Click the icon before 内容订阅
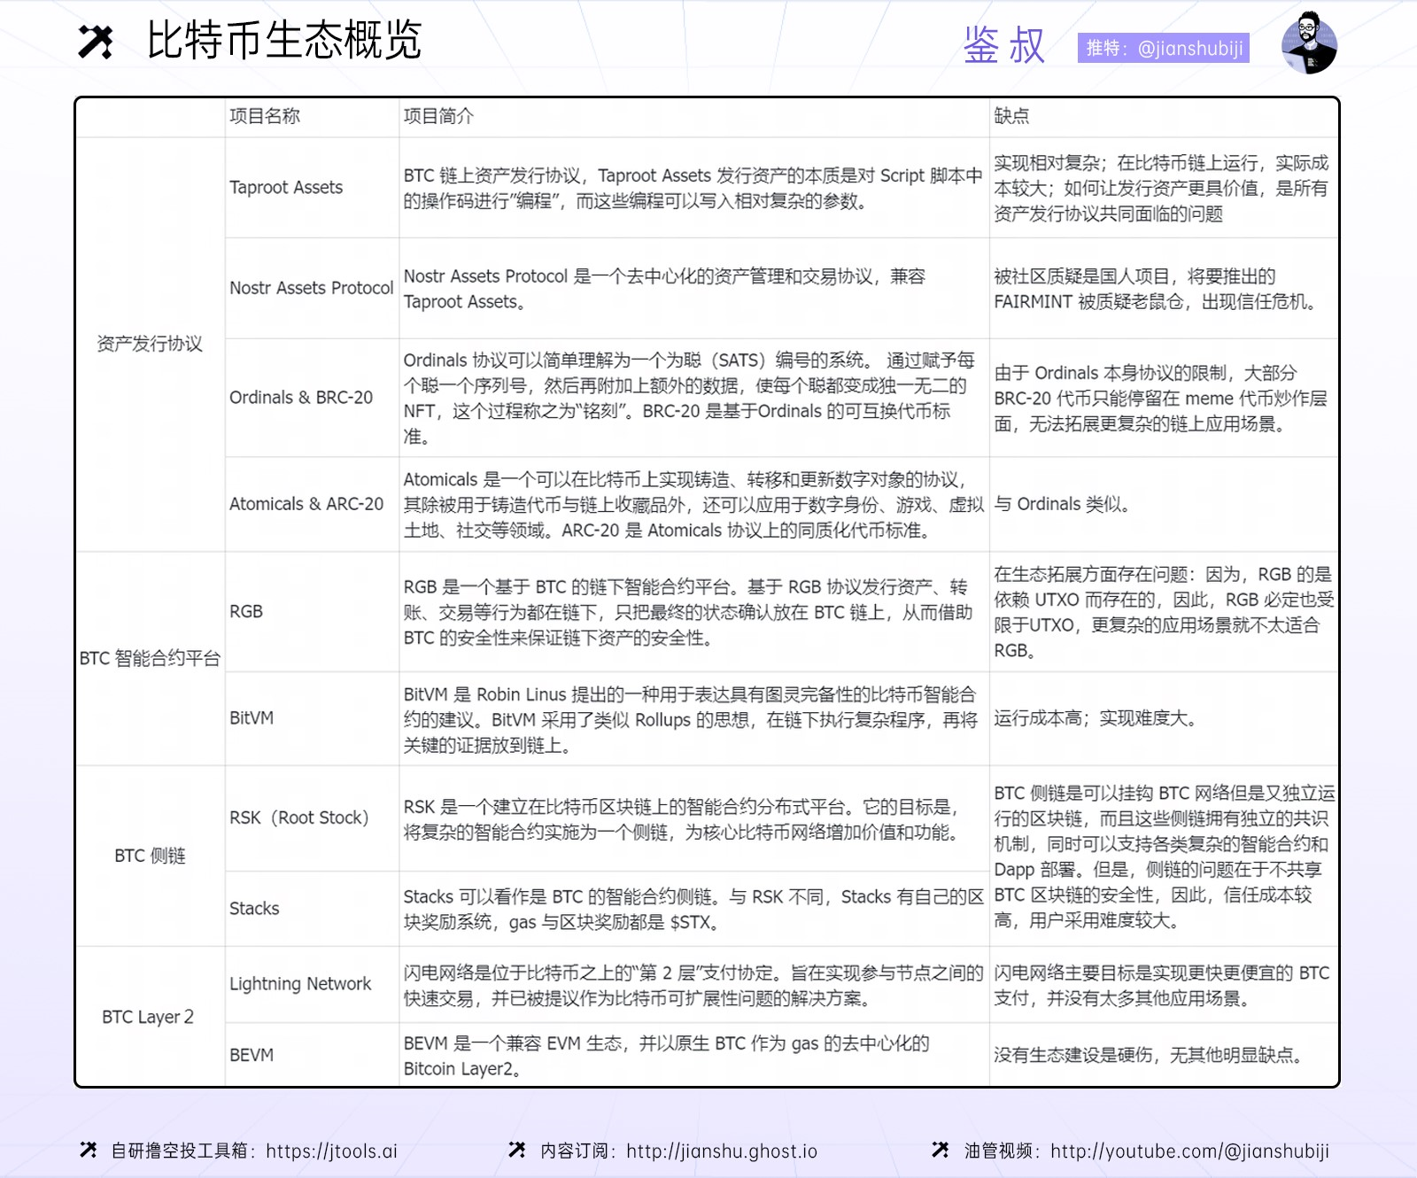 517,1150
